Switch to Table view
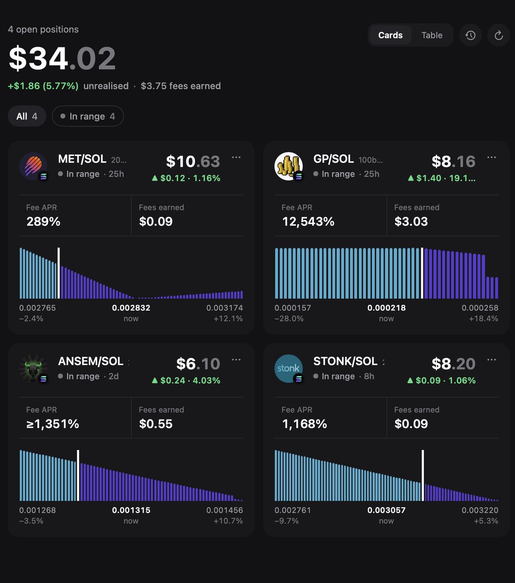This screenshot has height=583, width=515. tap(432, 35)
